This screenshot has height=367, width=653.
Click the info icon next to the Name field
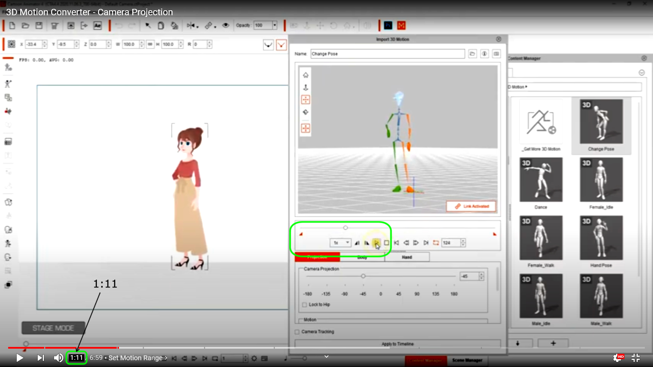pyautogui.click(x=484, y=54)
